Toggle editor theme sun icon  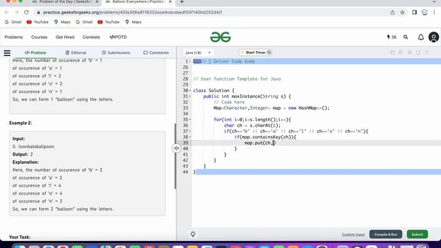(x=193, y=234)
